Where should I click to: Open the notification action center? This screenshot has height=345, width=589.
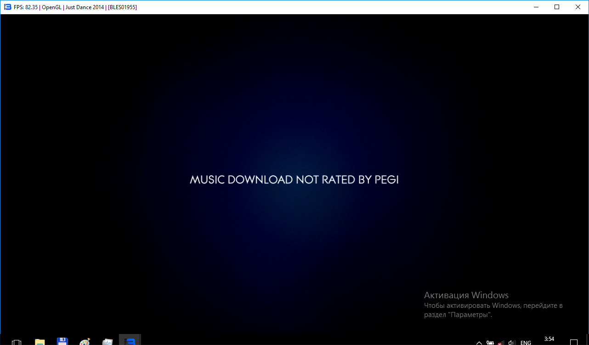point(573,342)
